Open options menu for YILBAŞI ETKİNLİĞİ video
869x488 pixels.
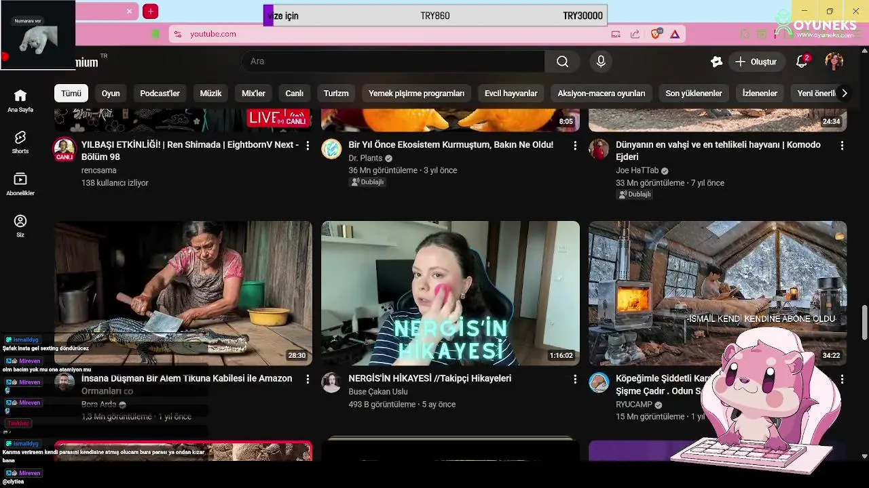pyautogui.click(x=308, y=146)
